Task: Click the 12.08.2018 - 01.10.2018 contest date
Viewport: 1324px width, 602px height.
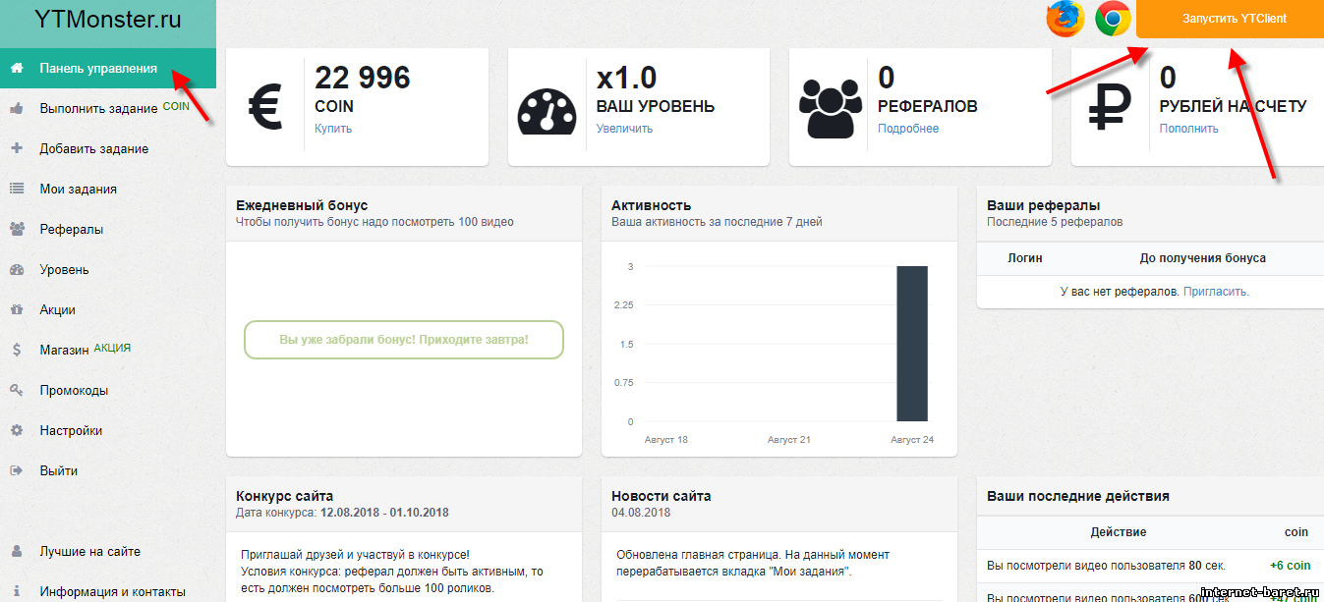Action: (382, 513)
